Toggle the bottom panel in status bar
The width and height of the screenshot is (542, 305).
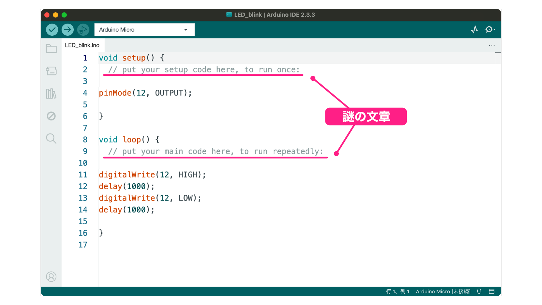[491, 292]
